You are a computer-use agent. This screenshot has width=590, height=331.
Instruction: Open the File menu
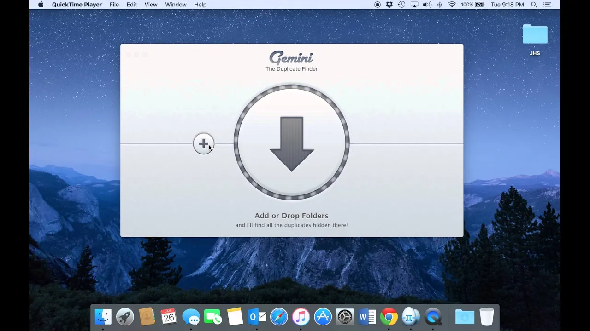[x=114, y=5]
